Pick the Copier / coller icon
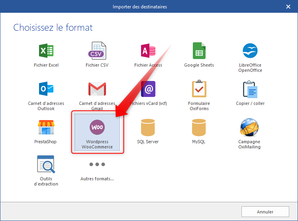 (250, 89)
